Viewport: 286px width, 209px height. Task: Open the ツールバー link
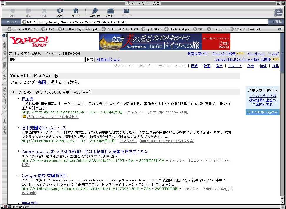click(256, 54)
